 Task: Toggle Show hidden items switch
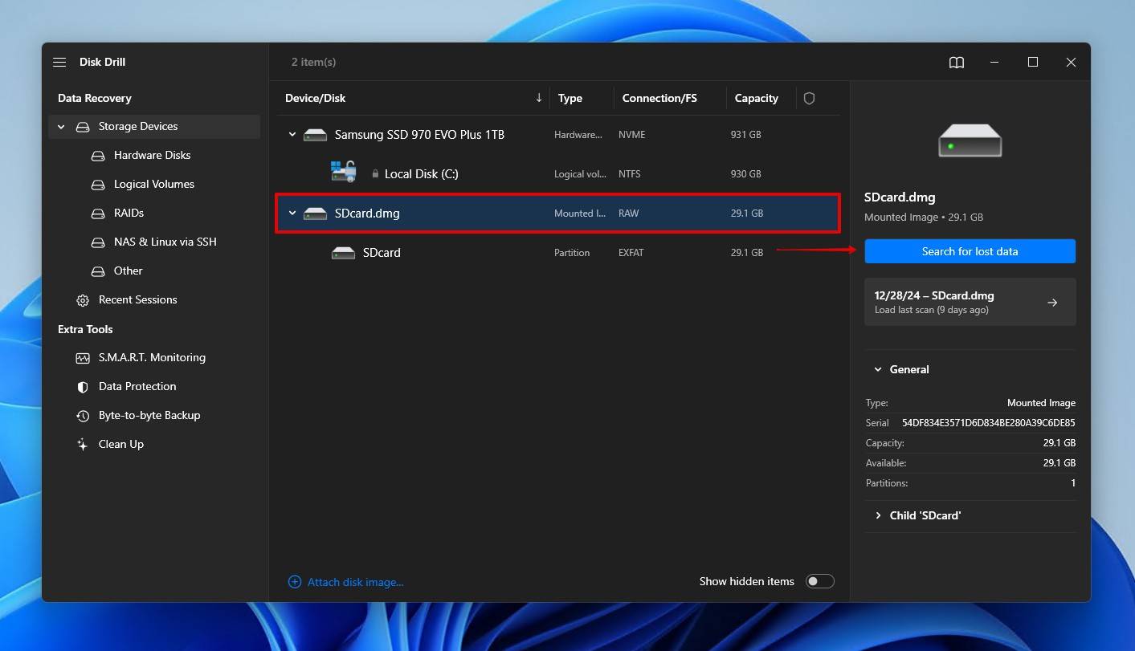(819, 581)
